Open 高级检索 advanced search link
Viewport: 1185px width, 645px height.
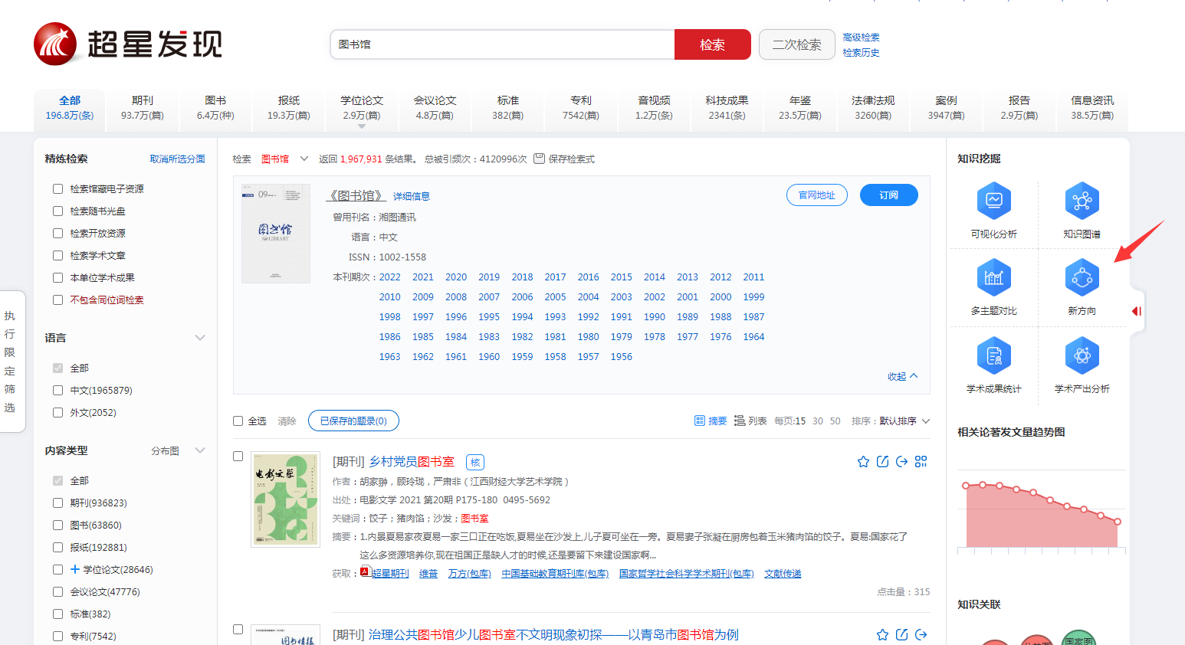[861, 37]
